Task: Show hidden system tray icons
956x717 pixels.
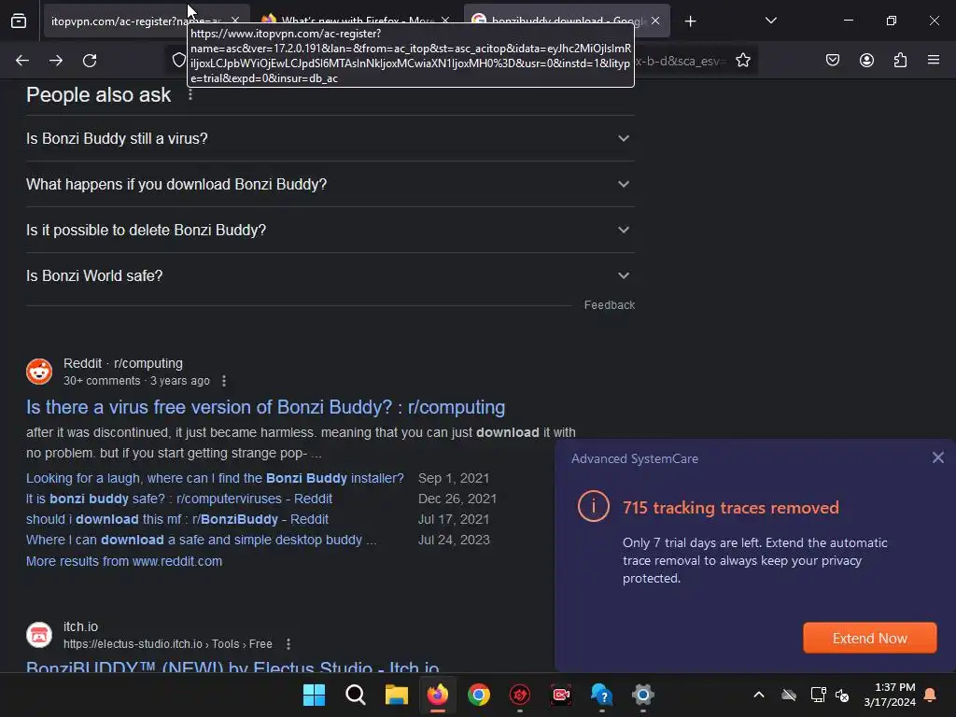Action: 758,695
